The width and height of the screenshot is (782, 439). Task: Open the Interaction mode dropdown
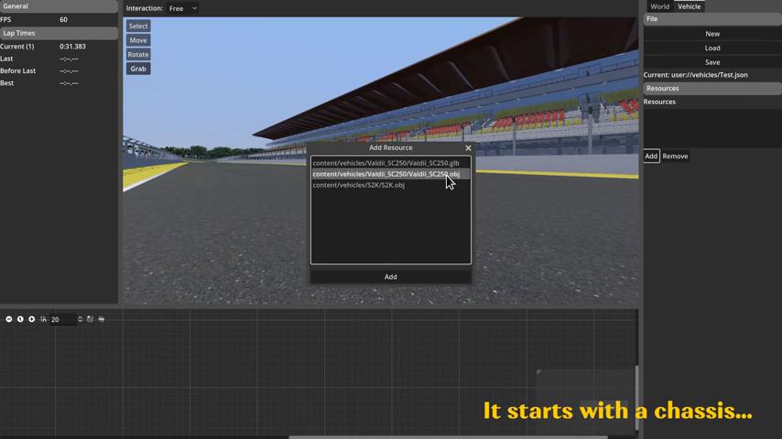pyautogui.click(x=182, y=8)
